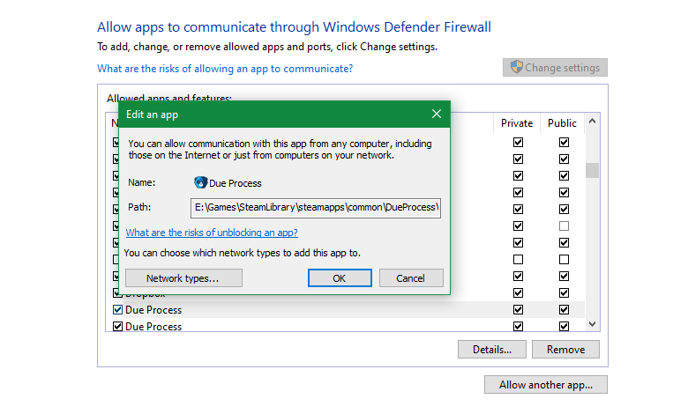Open the Network types... options
The width and height of the screenshot is (688, 414).
(182, 278)
